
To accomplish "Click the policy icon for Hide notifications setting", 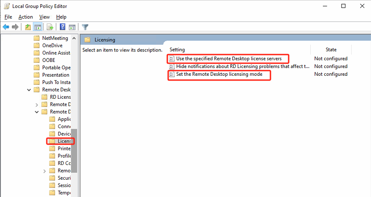I will (x=172, y=66).
